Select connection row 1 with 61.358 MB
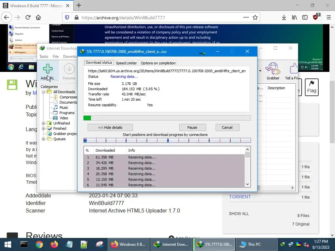Viewport: 335px width, 251px height. 164,157
